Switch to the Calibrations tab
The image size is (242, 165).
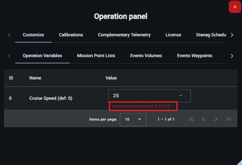tap(71, 35)
